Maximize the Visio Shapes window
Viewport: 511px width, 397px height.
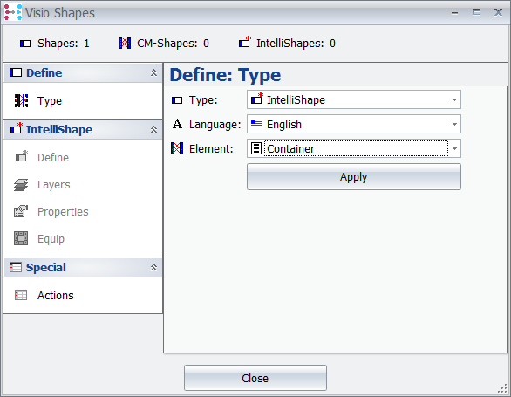coord(476,12)
